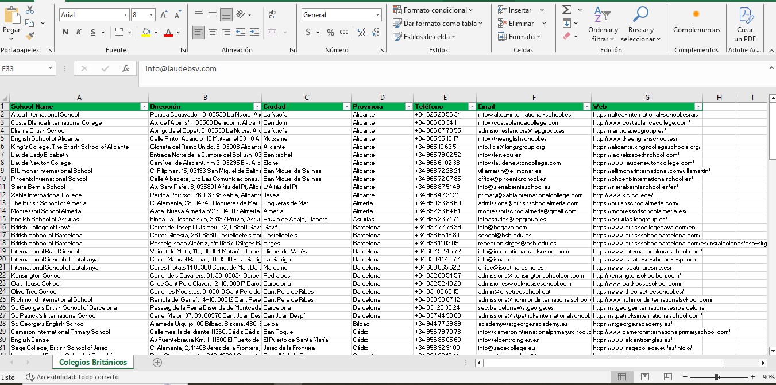
Task: Toggle bottom vertical alignment
Action: click(x=226, y=14)
